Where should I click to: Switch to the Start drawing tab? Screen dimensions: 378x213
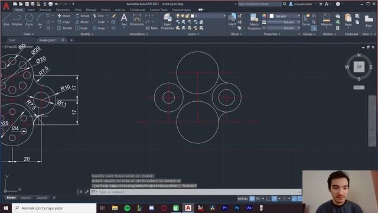click(12, 40)
